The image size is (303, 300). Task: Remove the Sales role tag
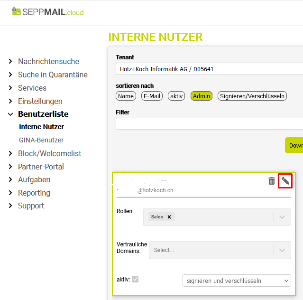169,217
